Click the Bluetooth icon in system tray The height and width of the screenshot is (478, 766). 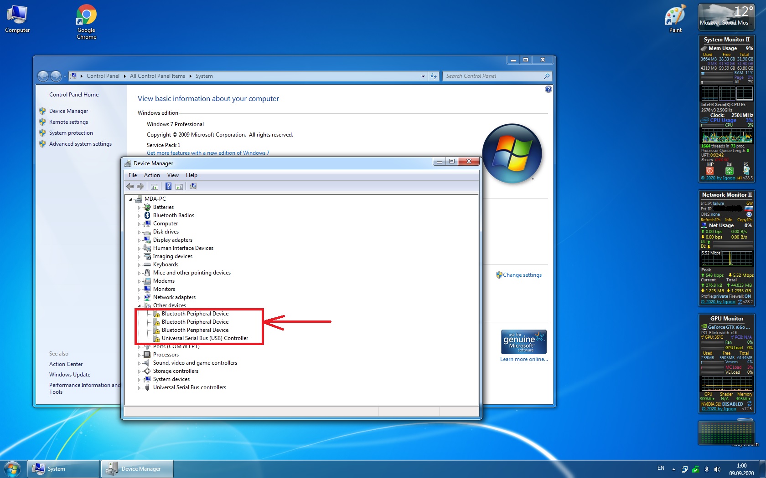pyautogui.click(x=707, y=469)
